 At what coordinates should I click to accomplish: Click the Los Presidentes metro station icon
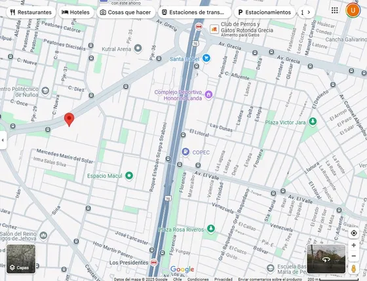click(153, 263)
